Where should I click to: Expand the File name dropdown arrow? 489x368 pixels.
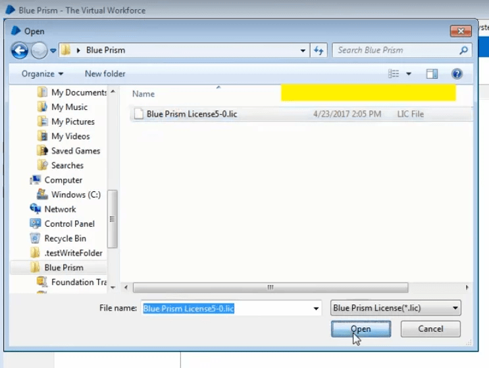tap(316, 309)
